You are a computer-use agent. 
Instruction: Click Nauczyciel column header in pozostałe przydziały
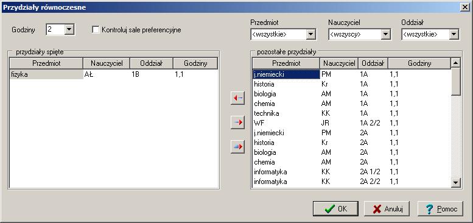pyautogui.click(x=339, y=63)
